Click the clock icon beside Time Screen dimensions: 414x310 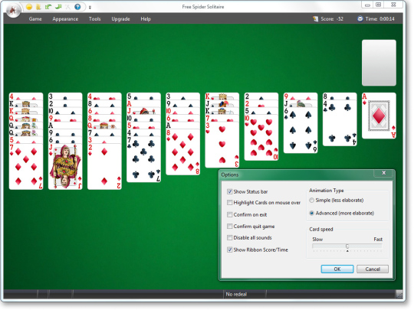(x=360, y=18)
